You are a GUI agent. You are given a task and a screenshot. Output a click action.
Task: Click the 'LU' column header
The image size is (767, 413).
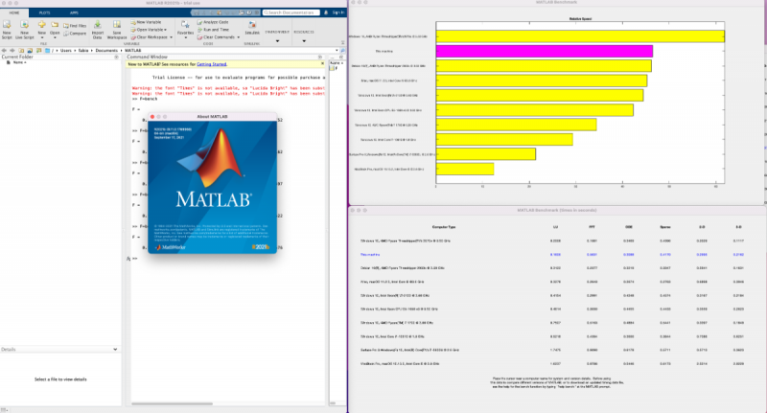[x=556, y=227]
